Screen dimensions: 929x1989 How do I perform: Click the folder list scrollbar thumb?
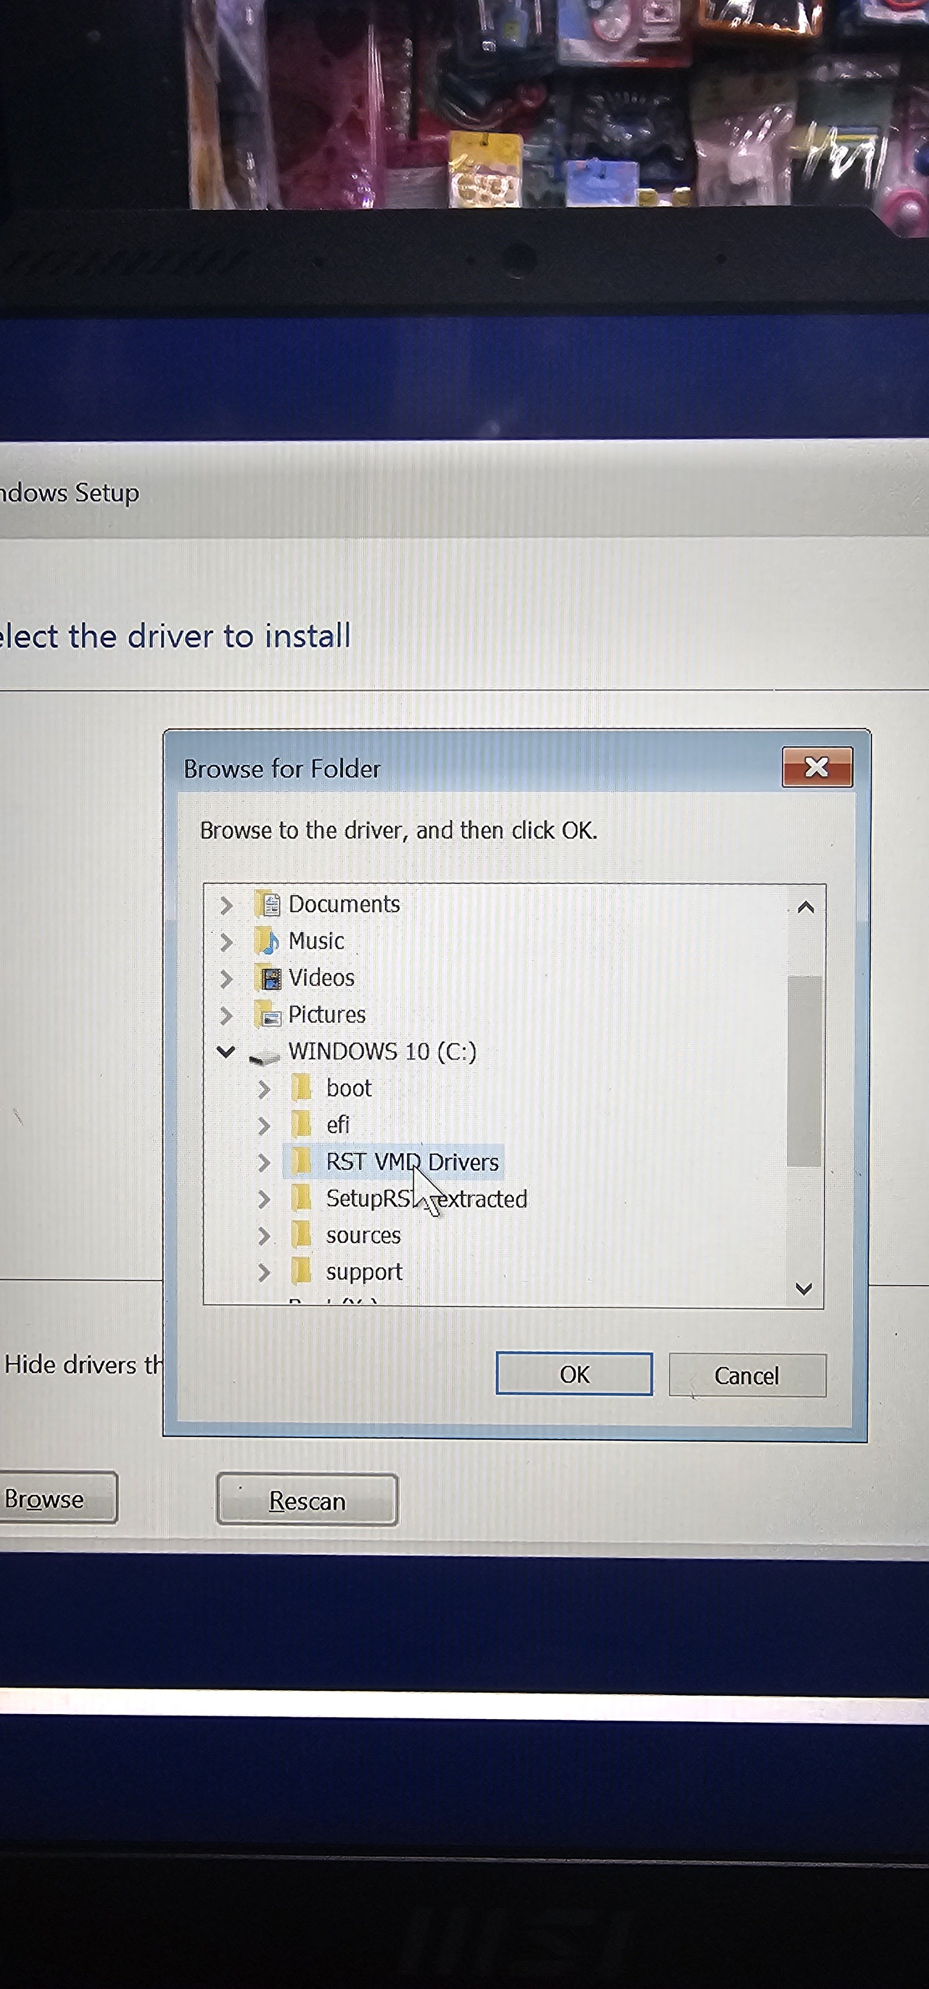point(804,1071)
